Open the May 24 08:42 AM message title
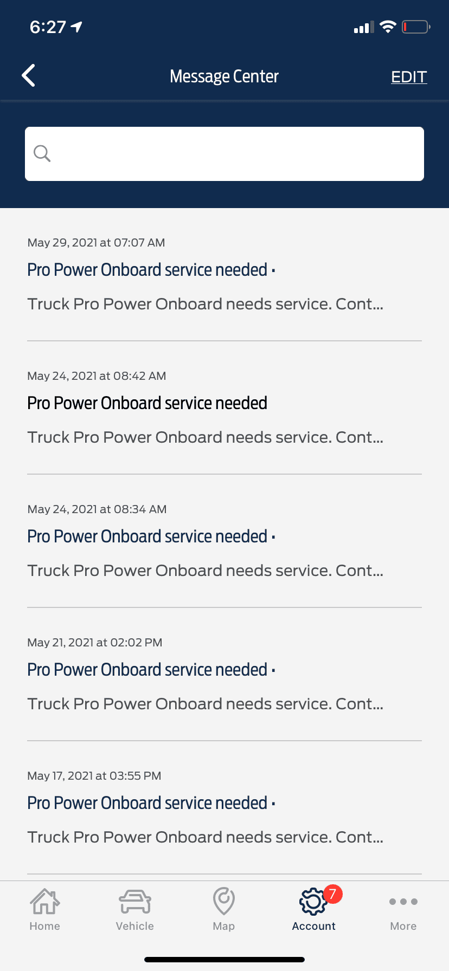Image resolution: width=449 pixels, height=971 pixels. (x=147, y=403)
